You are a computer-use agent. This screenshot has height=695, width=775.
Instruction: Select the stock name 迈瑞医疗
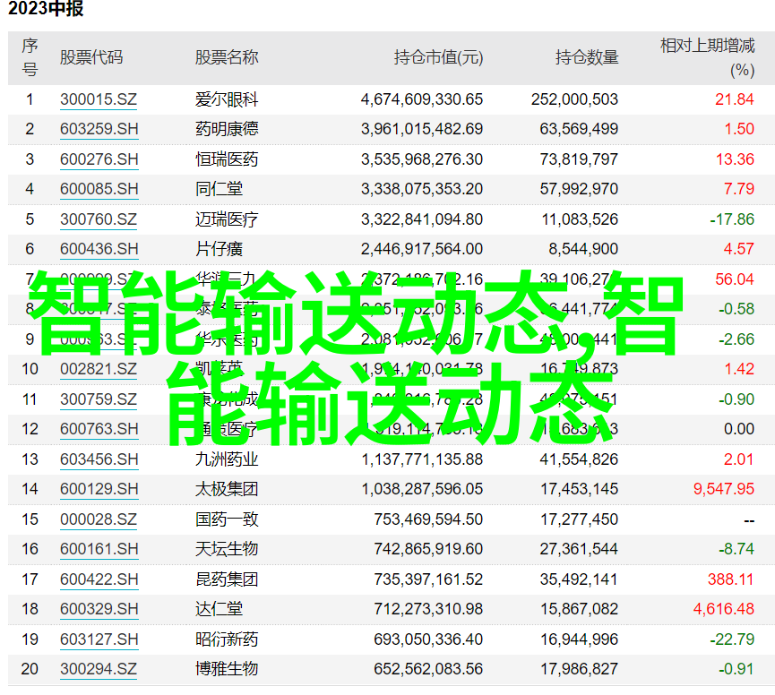[227, 219]
